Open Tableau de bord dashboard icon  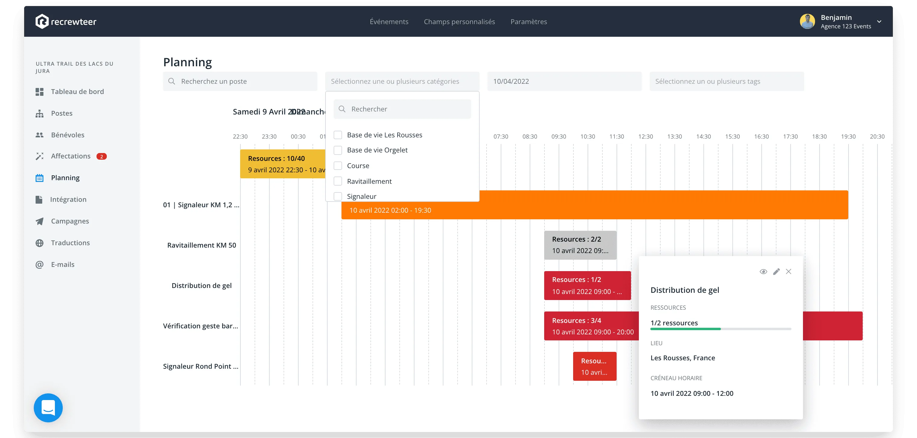tap(40, 92)
